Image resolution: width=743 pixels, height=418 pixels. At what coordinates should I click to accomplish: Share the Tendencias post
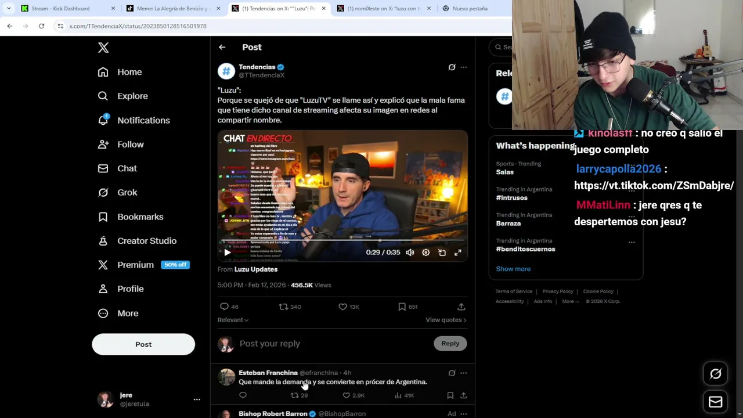click(x=461, y=307)
